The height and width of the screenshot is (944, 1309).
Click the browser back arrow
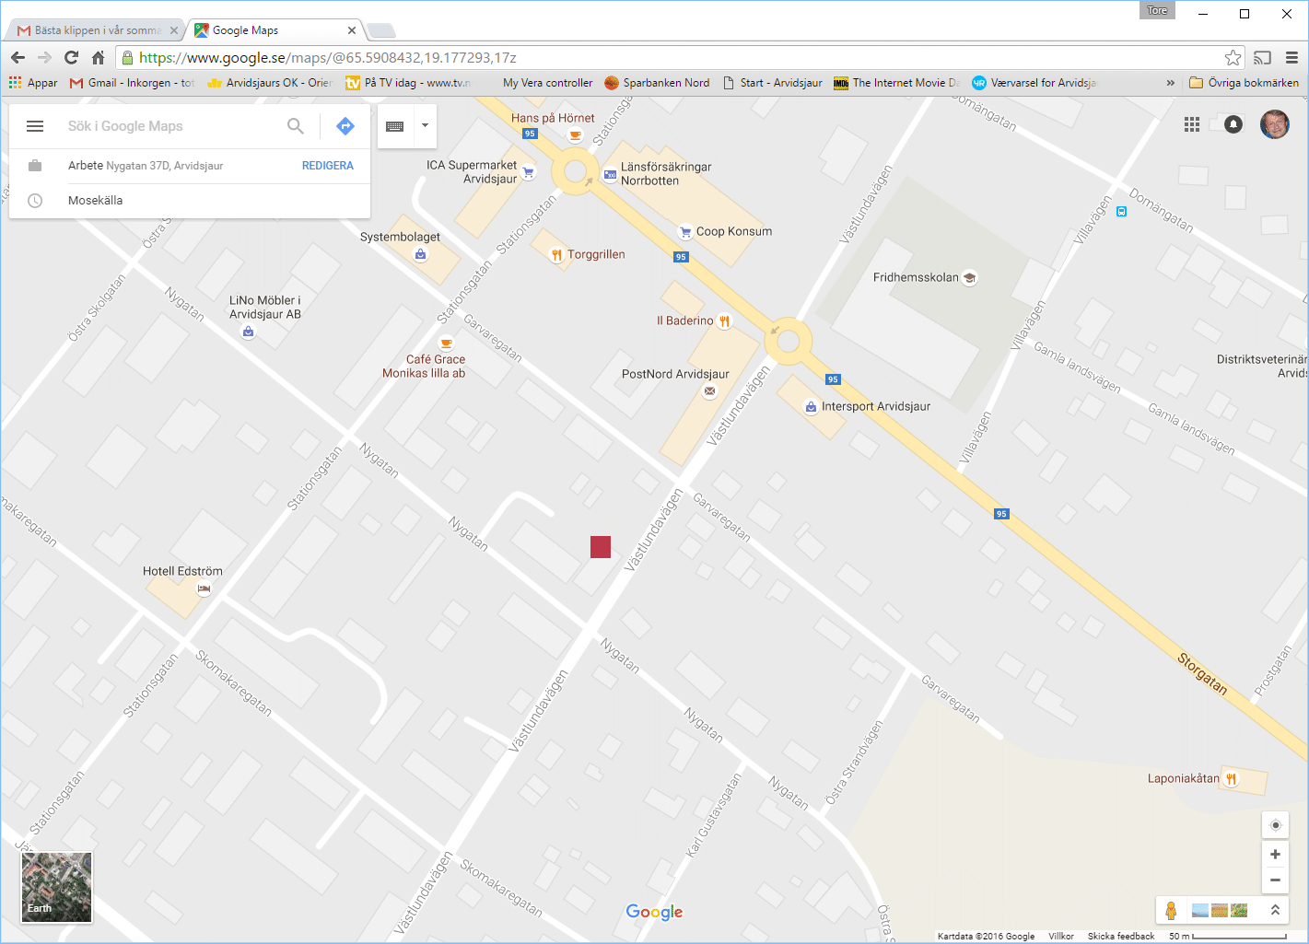[18, 57]
